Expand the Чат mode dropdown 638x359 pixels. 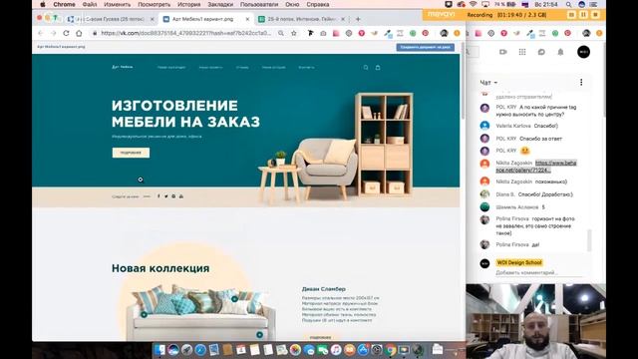pos(488,83)
